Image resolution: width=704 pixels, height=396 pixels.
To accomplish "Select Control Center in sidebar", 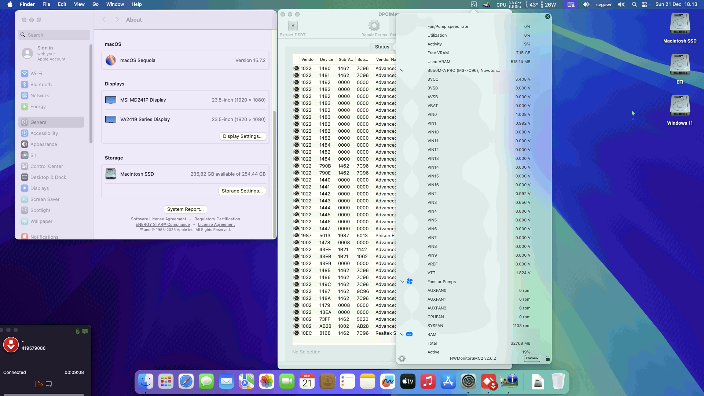I will (x=51, y=166).
